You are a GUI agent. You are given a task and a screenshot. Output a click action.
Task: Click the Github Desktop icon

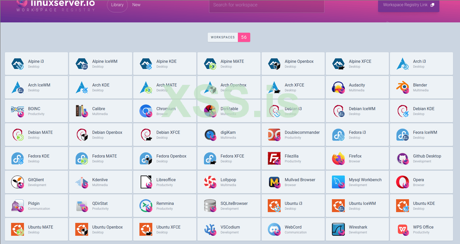pos(403,159)
